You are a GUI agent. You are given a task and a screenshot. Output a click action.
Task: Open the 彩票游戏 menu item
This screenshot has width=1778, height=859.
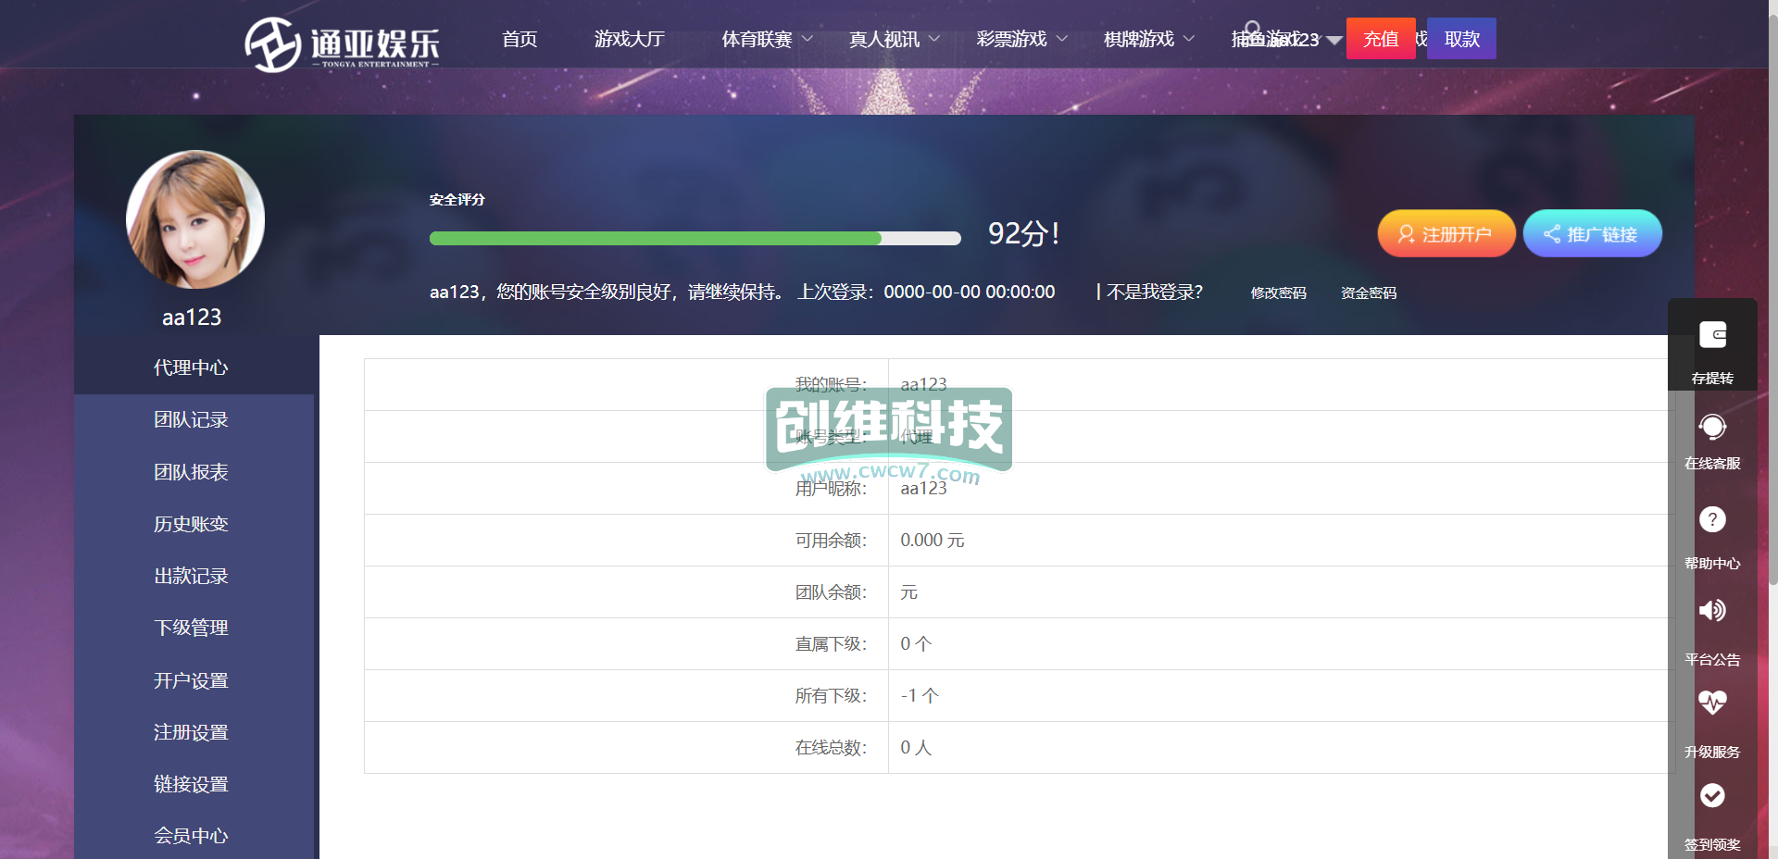pos(1011,39)
